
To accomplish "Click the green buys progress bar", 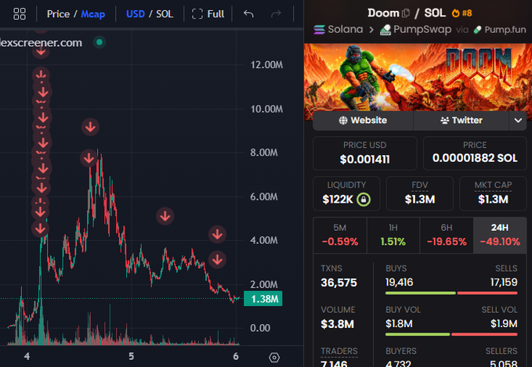I will (421, 293).
